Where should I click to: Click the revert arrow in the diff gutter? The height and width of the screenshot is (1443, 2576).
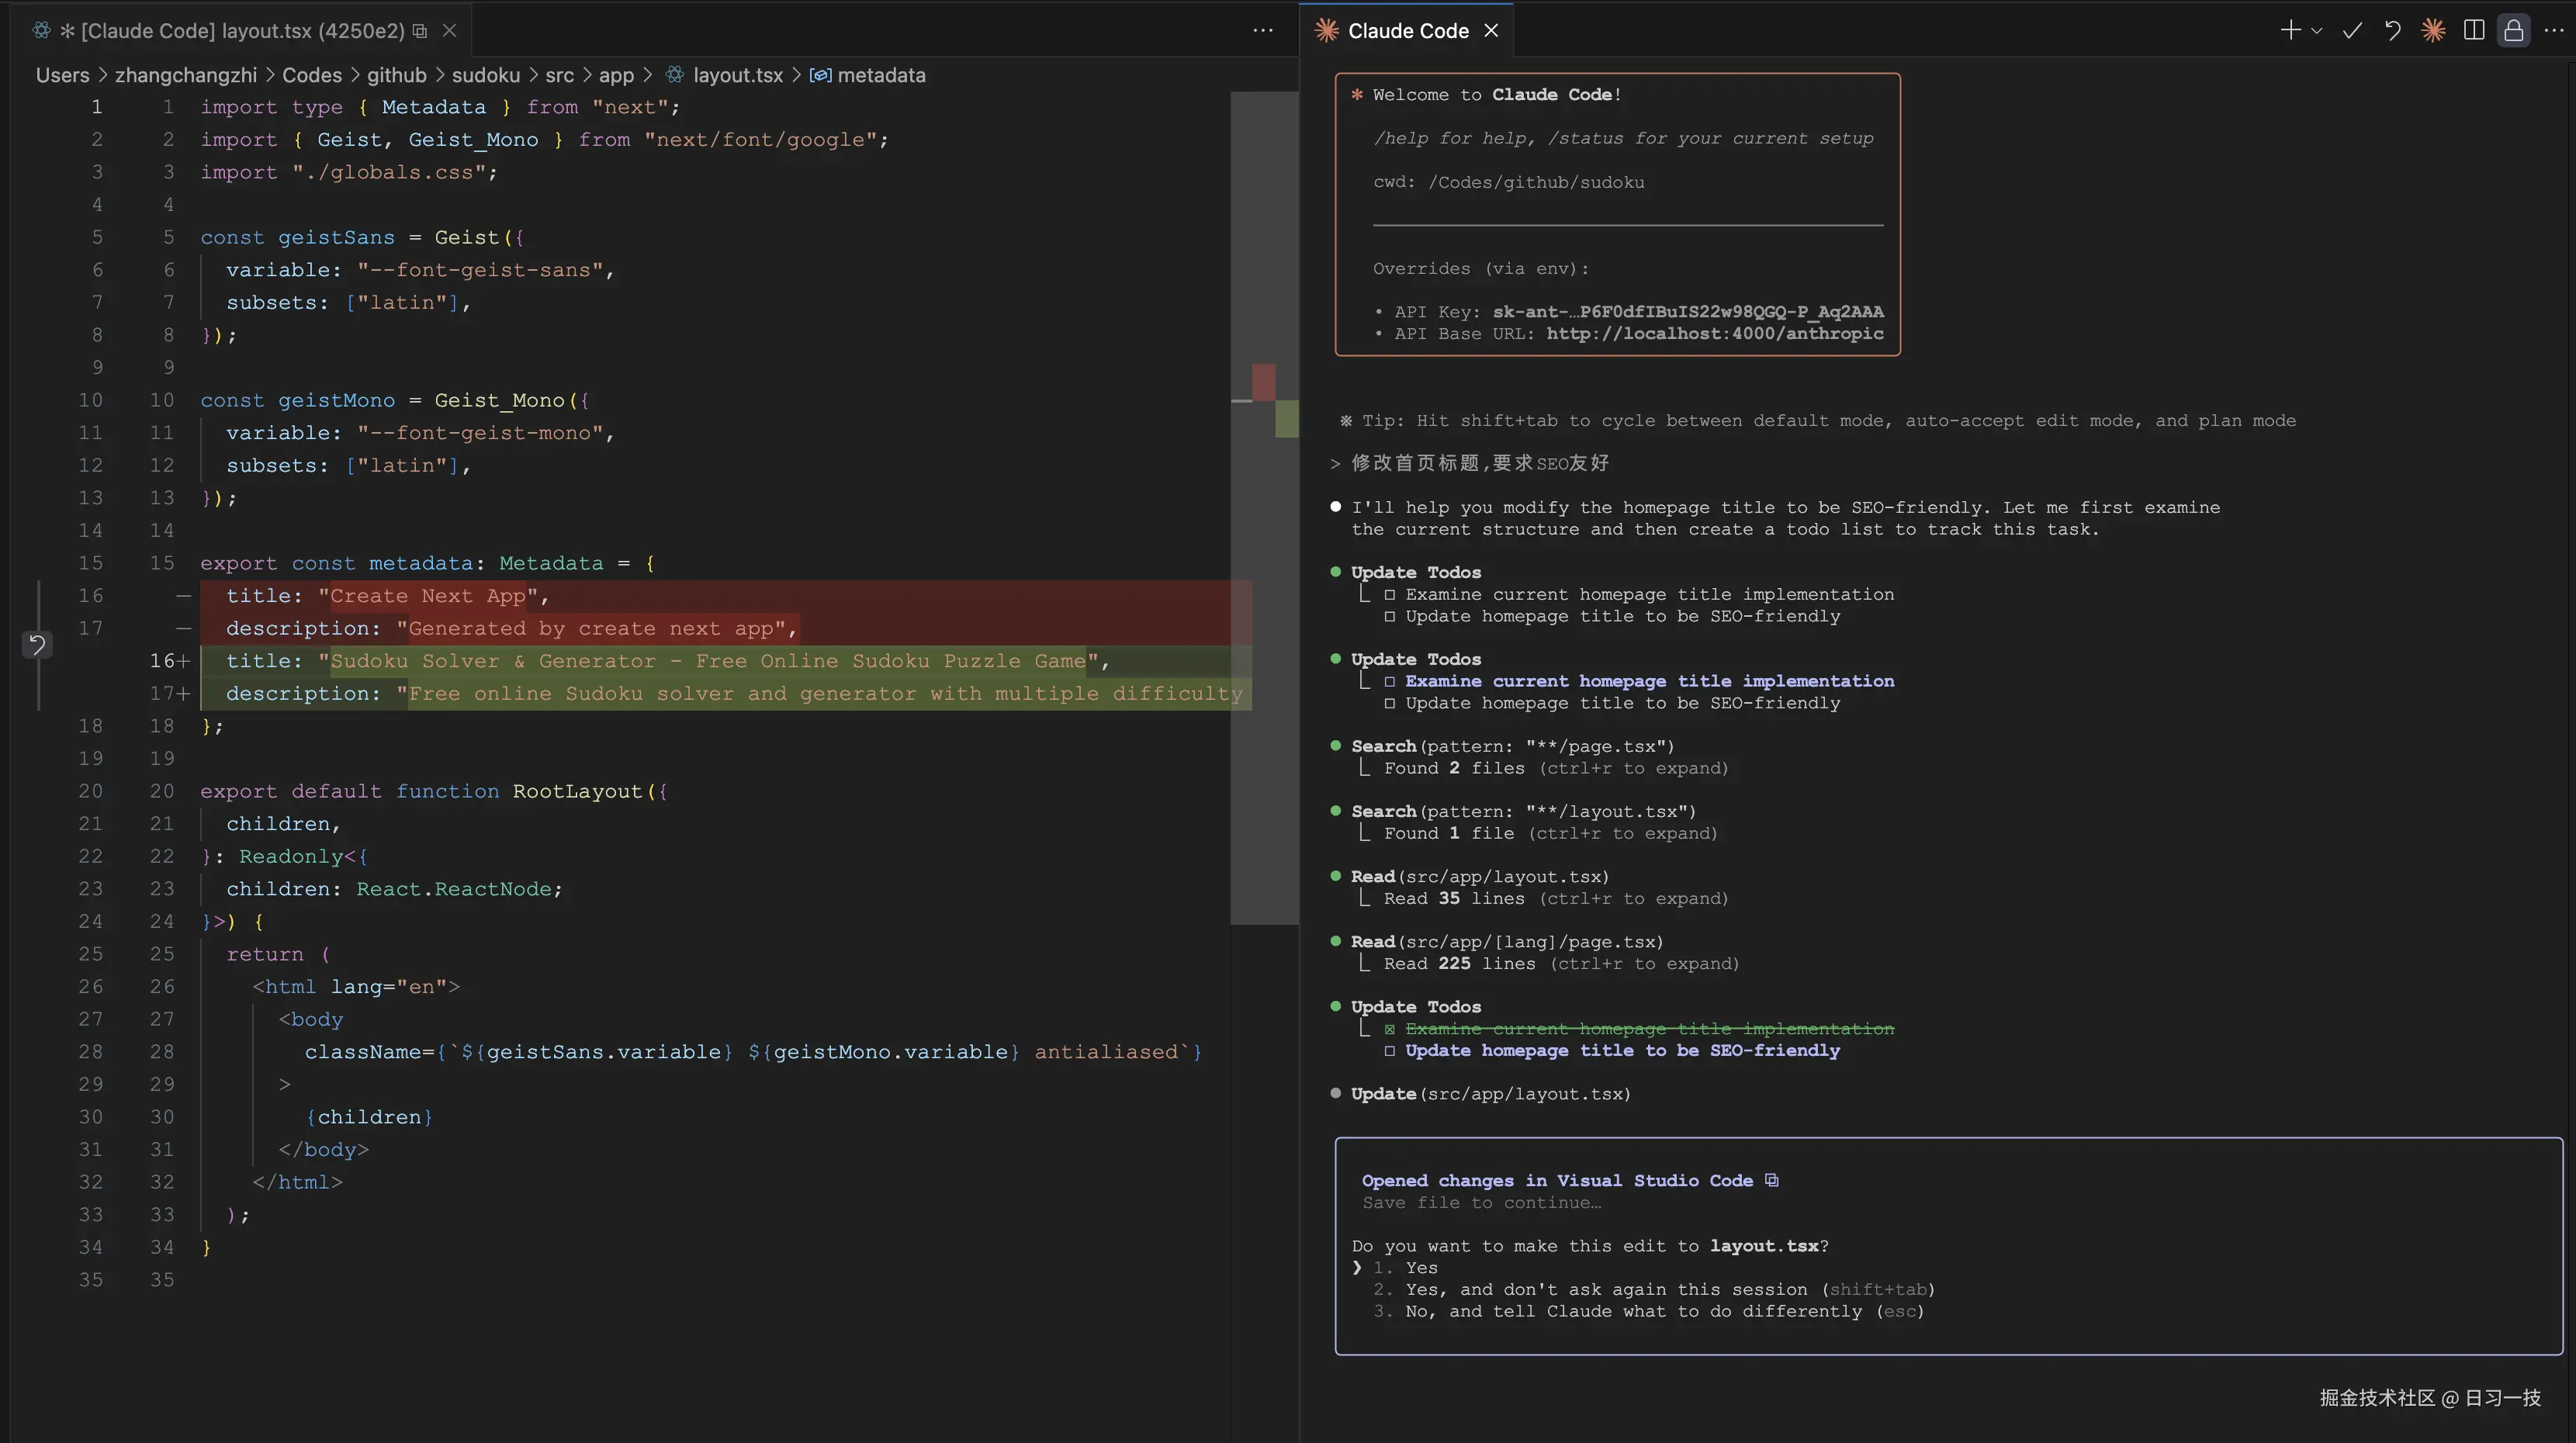pos(38,646)
